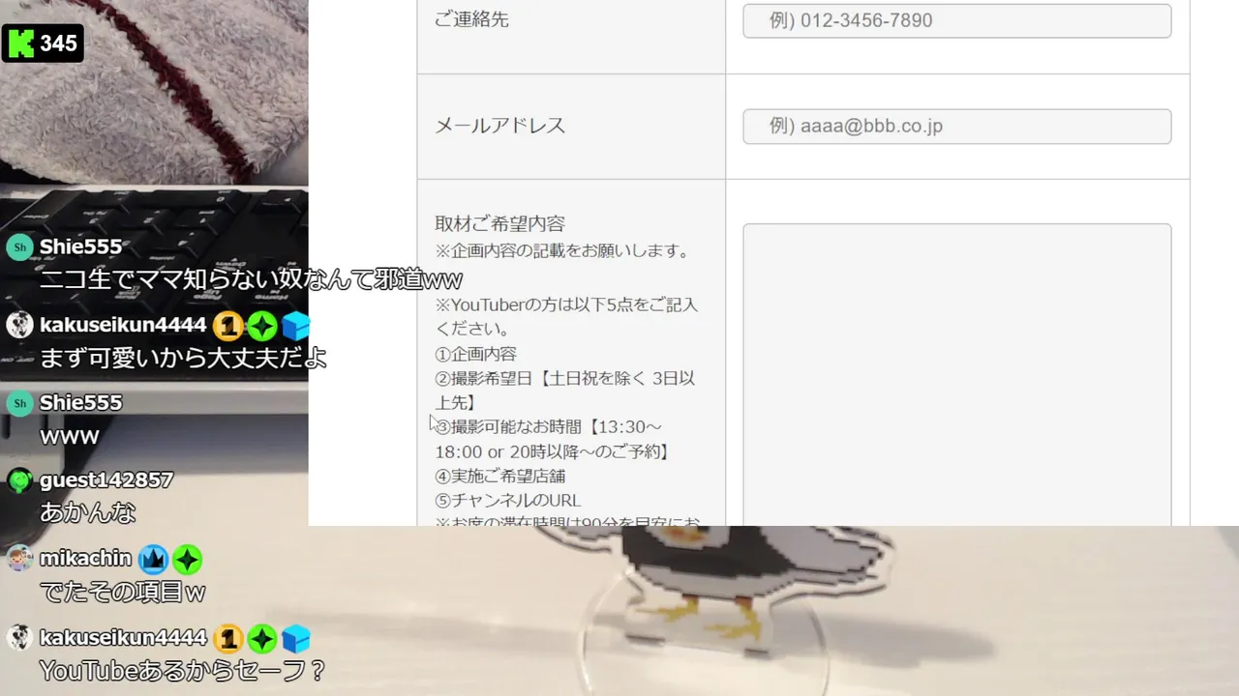Click gold number-one badge on YouTube message
The image size is (1239, 696).
click(227, 638)
